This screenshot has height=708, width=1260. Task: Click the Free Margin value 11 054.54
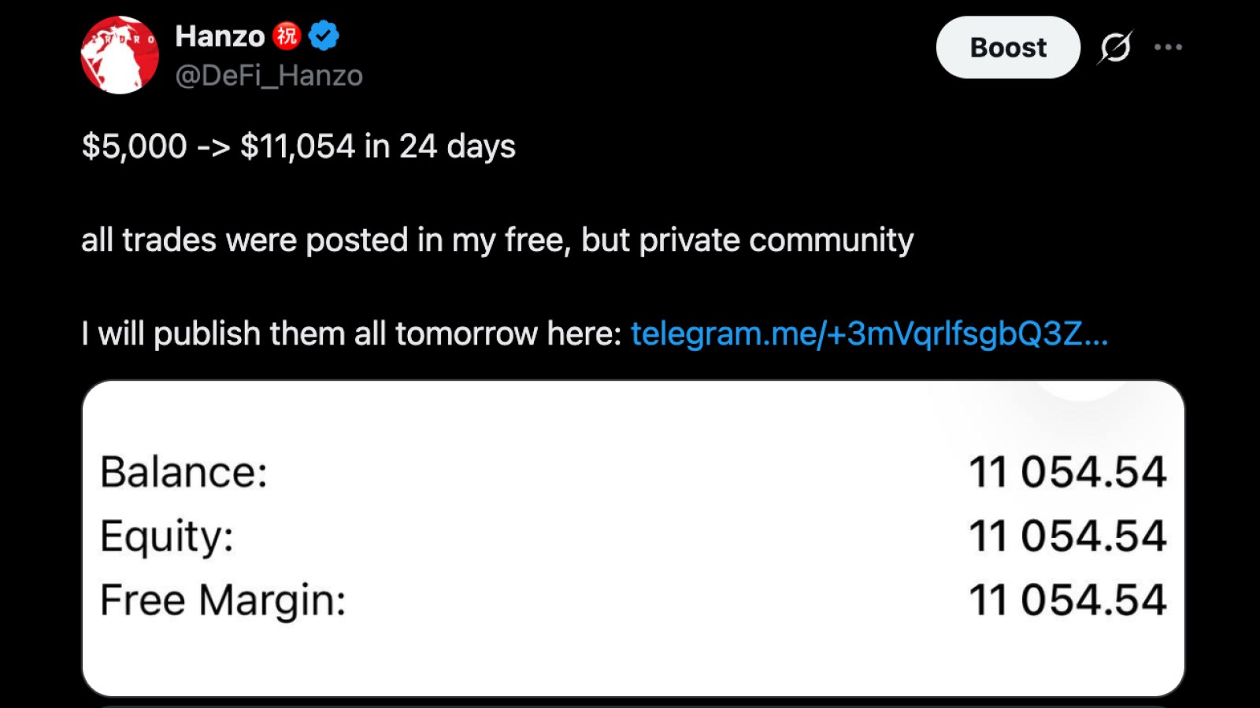(1067, 599)
